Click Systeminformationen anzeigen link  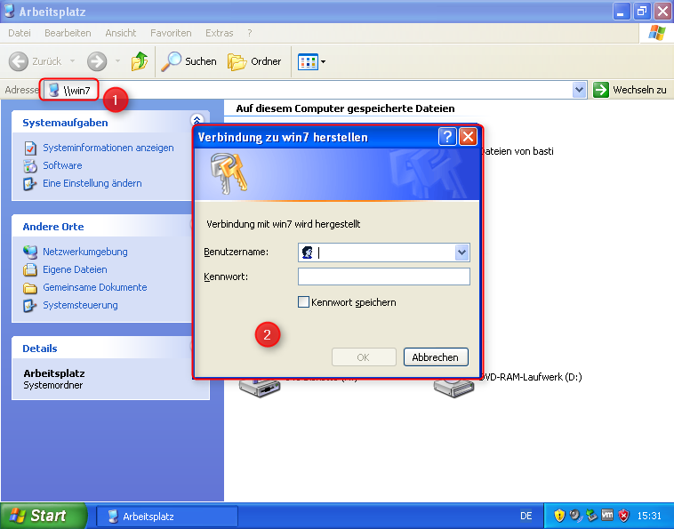click(108, 148)
